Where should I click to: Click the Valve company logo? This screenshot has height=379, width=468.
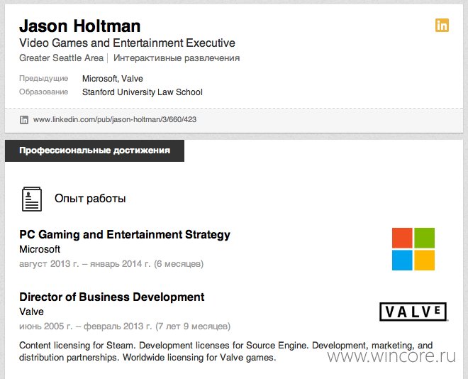[x=413, y=312]
